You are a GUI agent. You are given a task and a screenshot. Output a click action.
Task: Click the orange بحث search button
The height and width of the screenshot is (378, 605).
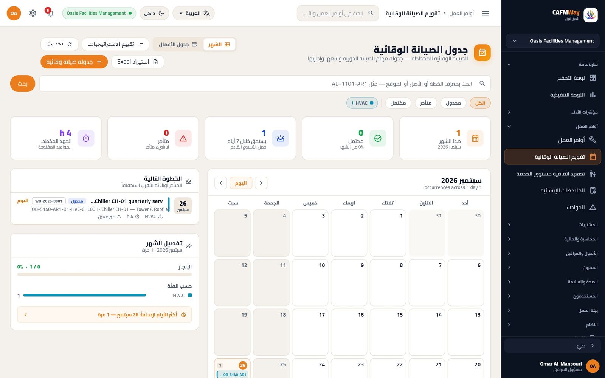pyautogui.click(x=23, y=84)
